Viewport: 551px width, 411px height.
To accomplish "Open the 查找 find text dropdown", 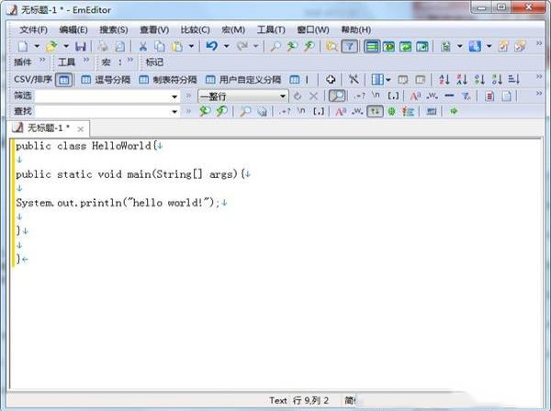I will pyautogui.click(x=174, y=111).
